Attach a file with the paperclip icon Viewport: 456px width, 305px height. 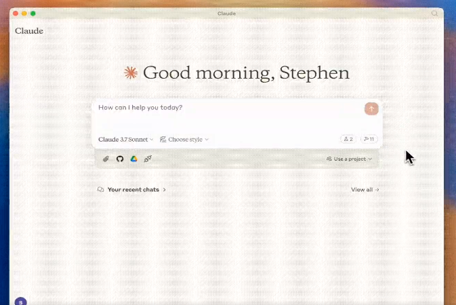point(106,159)
